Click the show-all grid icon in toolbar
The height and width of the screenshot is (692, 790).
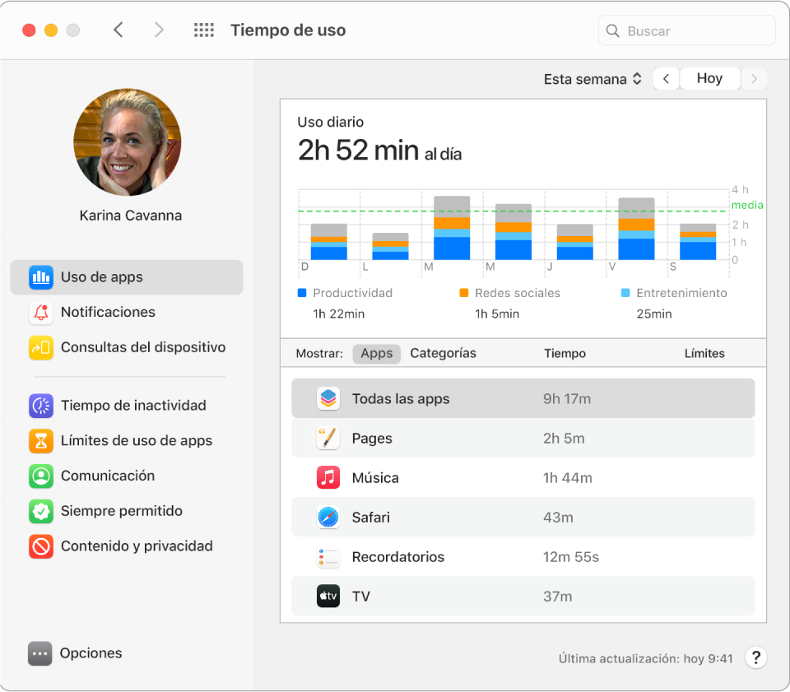(x=203, y=30)
